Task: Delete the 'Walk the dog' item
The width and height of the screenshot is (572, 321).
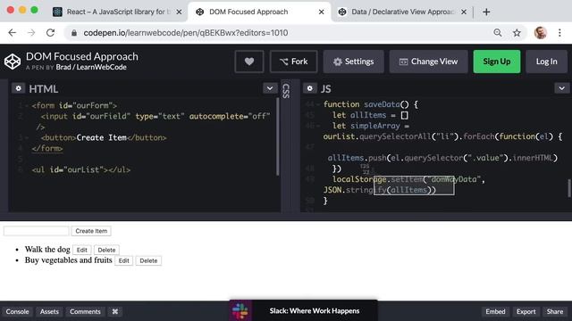Action: pyautogui.click(x=106, y=250)
